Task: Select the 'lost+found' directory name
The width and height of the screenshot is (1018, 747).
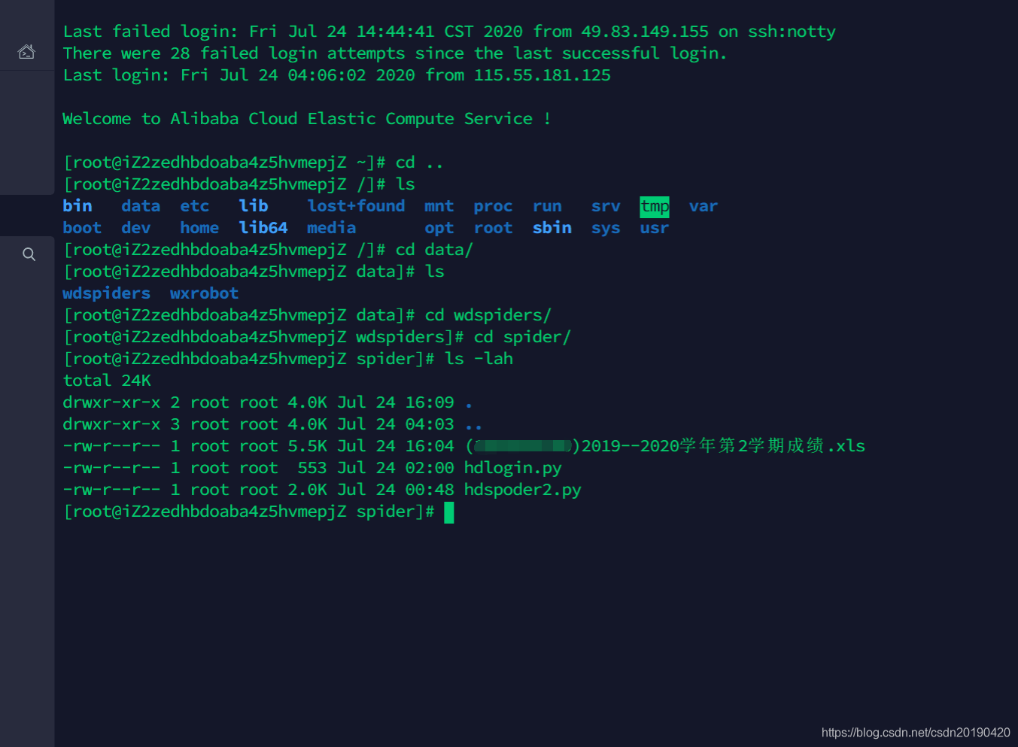Action: pyautogui.click(x=356, y=206)
